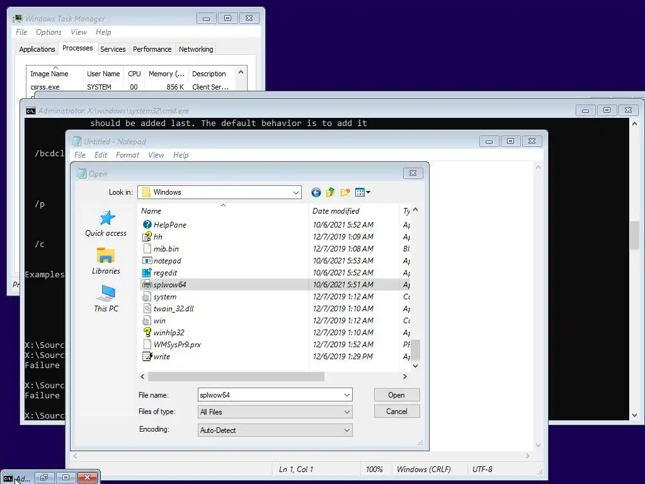645x484 pixels.
Task: Click file list scroll down arrow
Action: (x=416, y=366)
